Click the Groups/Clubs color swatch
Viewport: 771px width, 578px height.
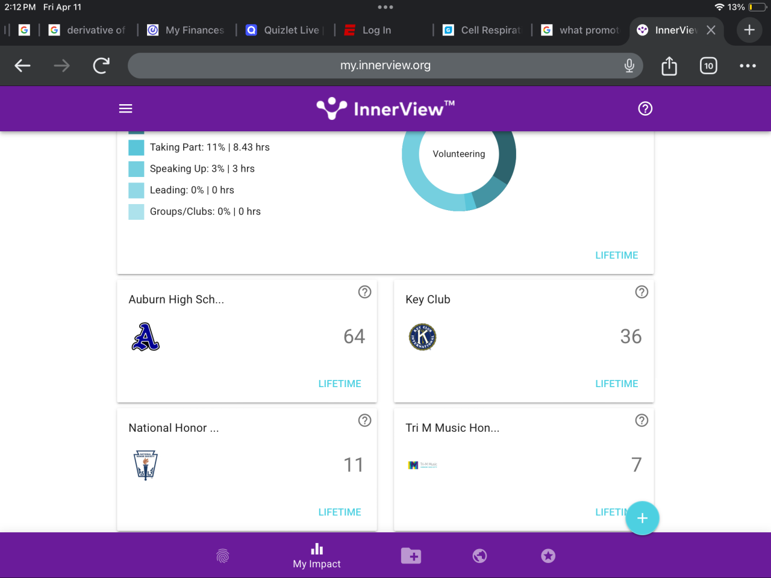pyautogui.click(x=136, y=212)
